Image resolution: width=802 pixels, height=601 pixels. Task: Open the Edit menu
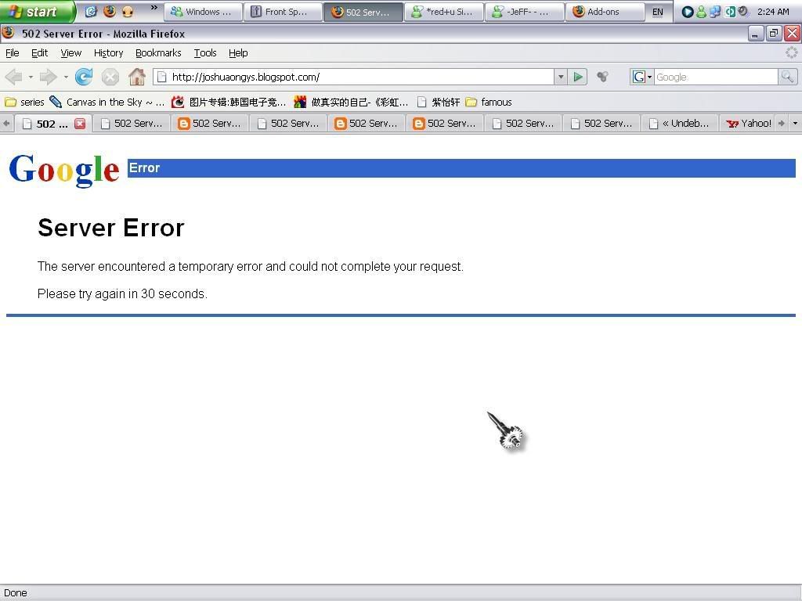click(x=39, y=53)
